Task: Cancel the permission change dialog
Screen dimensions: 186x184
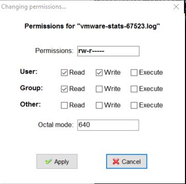Action: 127,162
